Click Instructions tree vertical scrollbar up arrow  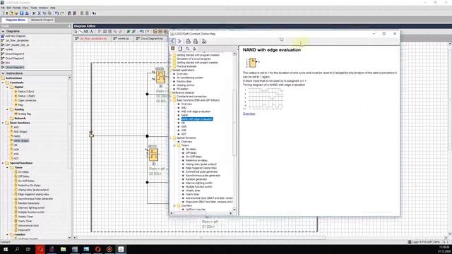pyautogui.click(x=69, y=78)
